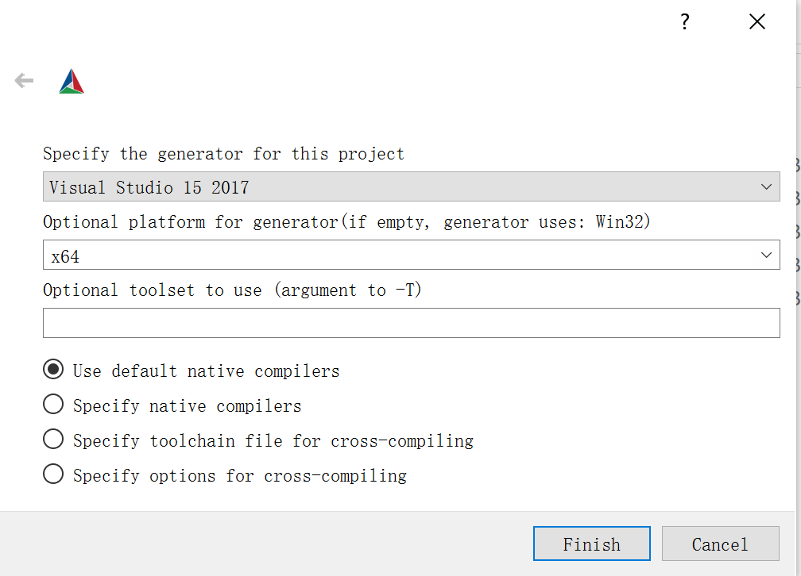Select Specify toolchain file for cross-compiling
This screenshot has width=801, height=576.
coord(52,439)
